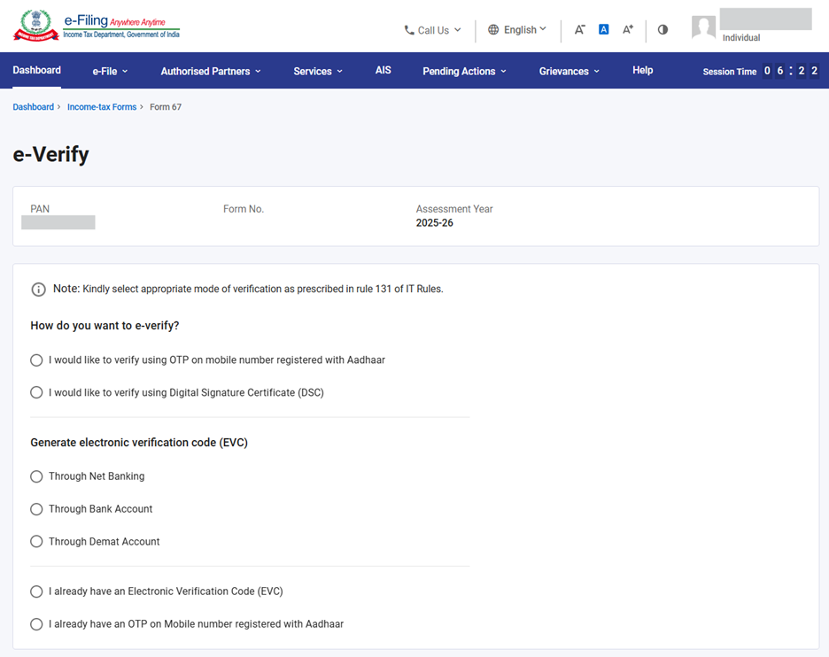The width and height of the screenshot is (829, 657).
Task: Click the user profile avatar icon
Action: [x=703, y=27]
